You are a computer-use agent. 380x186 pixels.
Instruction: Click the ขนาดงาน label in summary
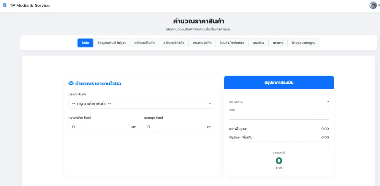236,102
